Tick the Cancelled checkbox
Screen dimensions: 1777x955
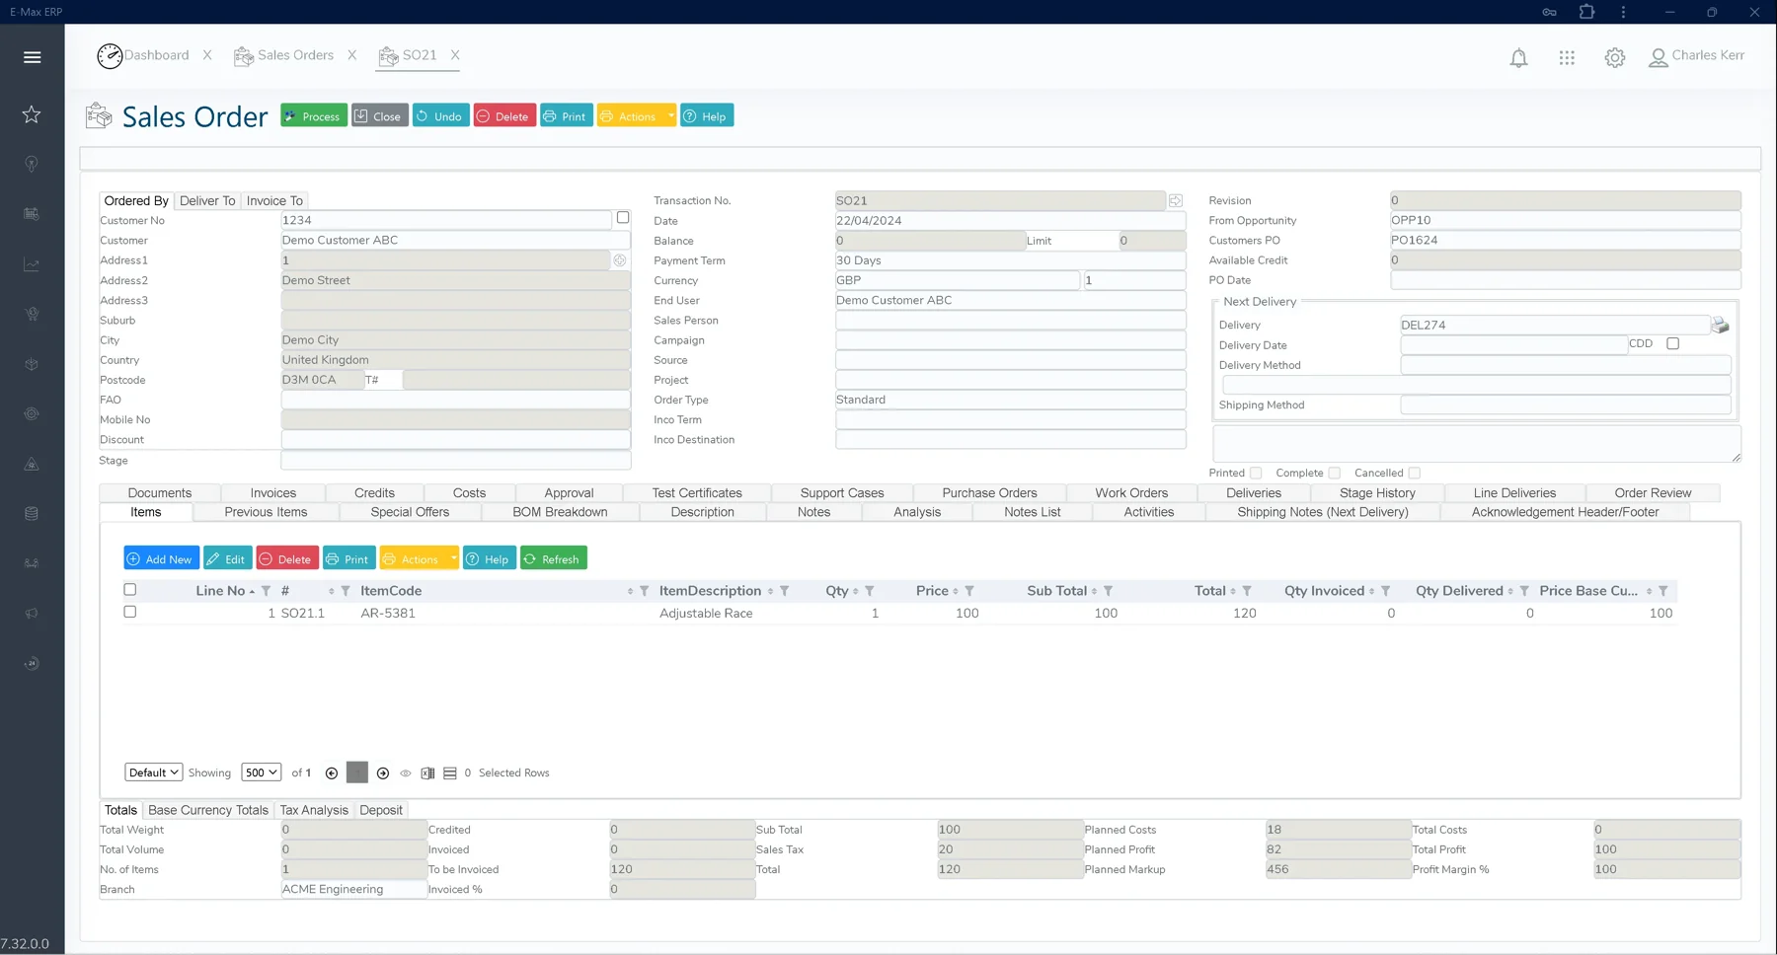coord(1415,473)
